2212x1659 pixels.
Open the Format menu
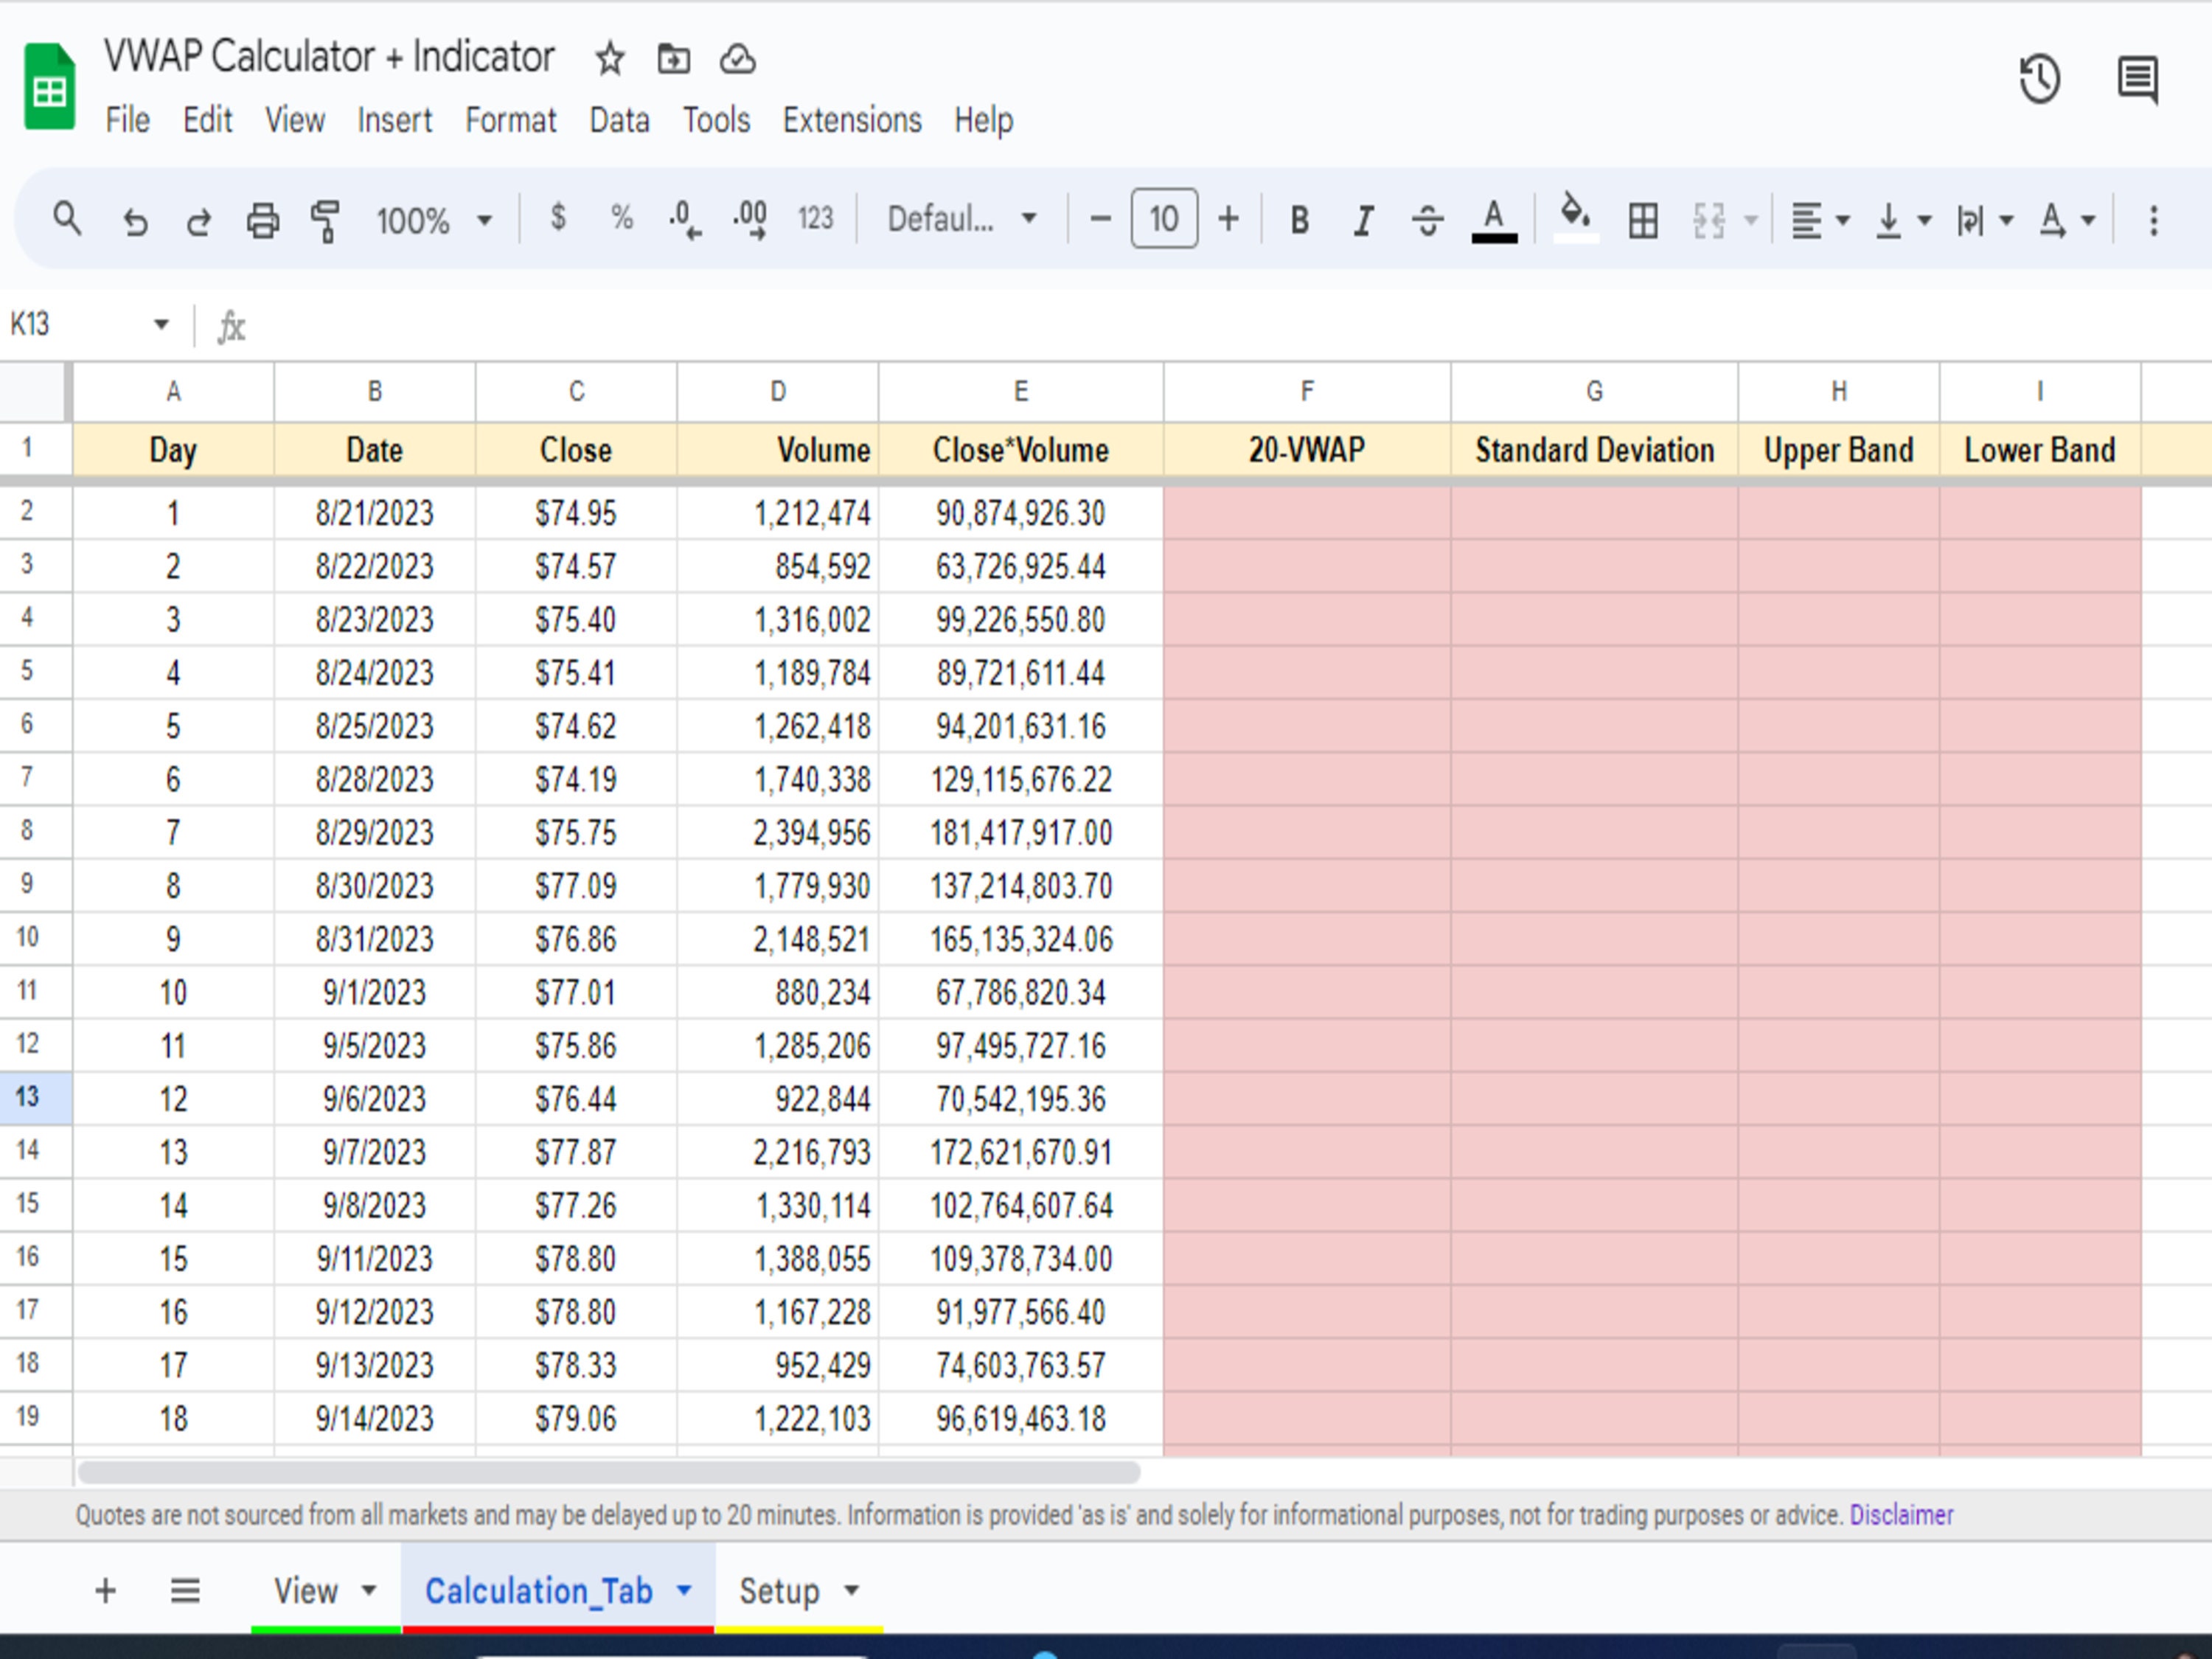(x=510, y=120)
